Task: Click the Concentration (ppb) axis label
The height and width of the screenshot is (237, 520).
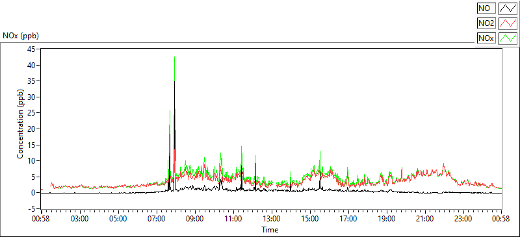Action: [x=20, y=123]
